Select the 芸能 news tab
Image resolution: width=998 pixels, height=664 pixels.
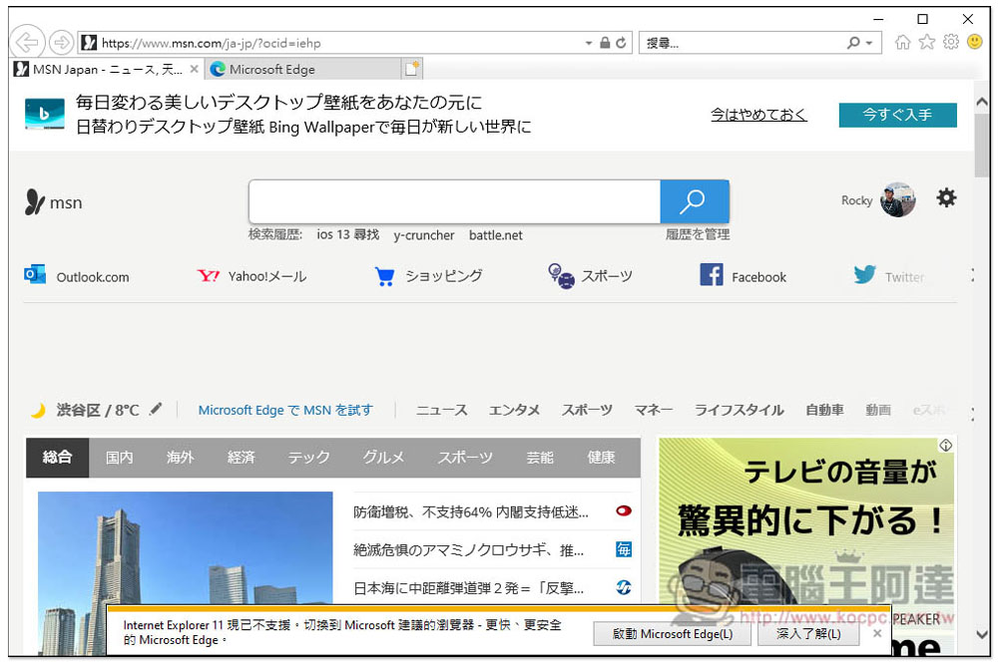pyautogui.click(x=540, y=458)
